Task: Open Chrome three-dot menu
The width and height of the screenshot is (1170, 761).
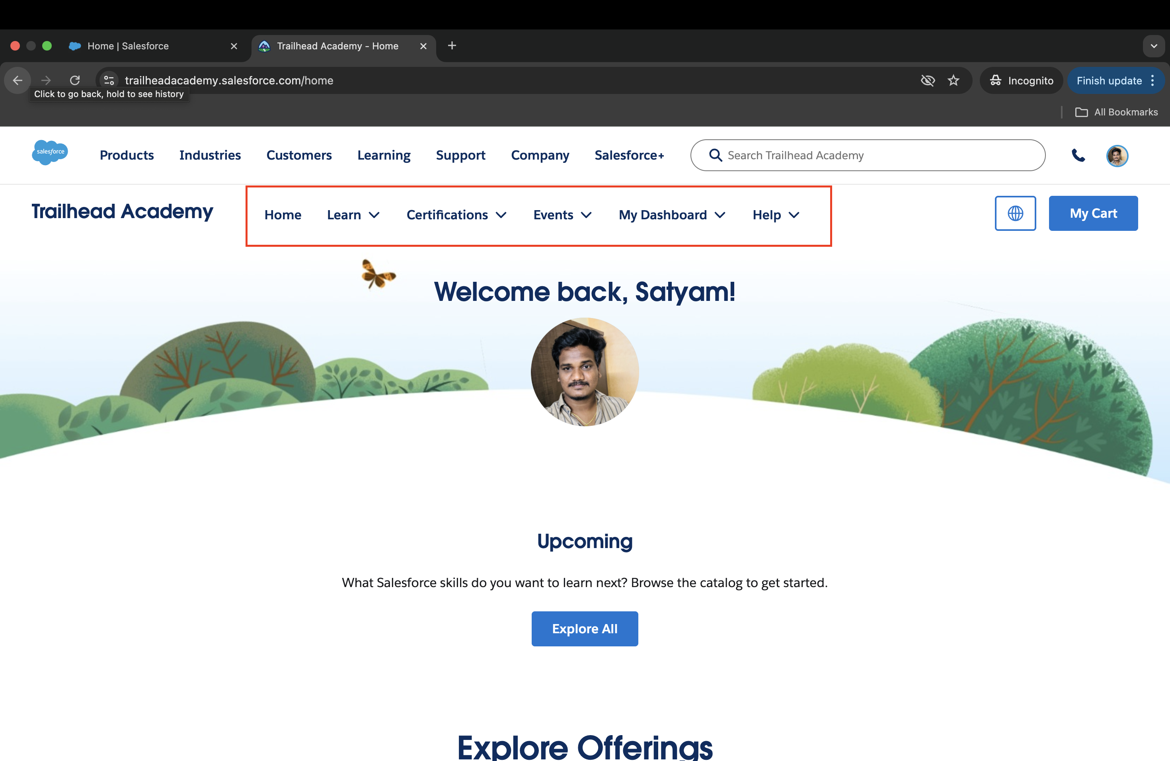Action: click(x=1153, y=81)
